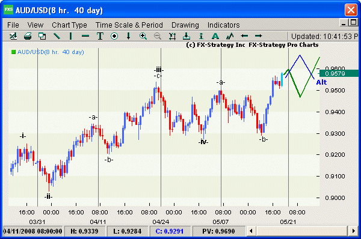Select the horizontal line drawing tool
This screenshot has height=239, width=361.
[85, 36]
